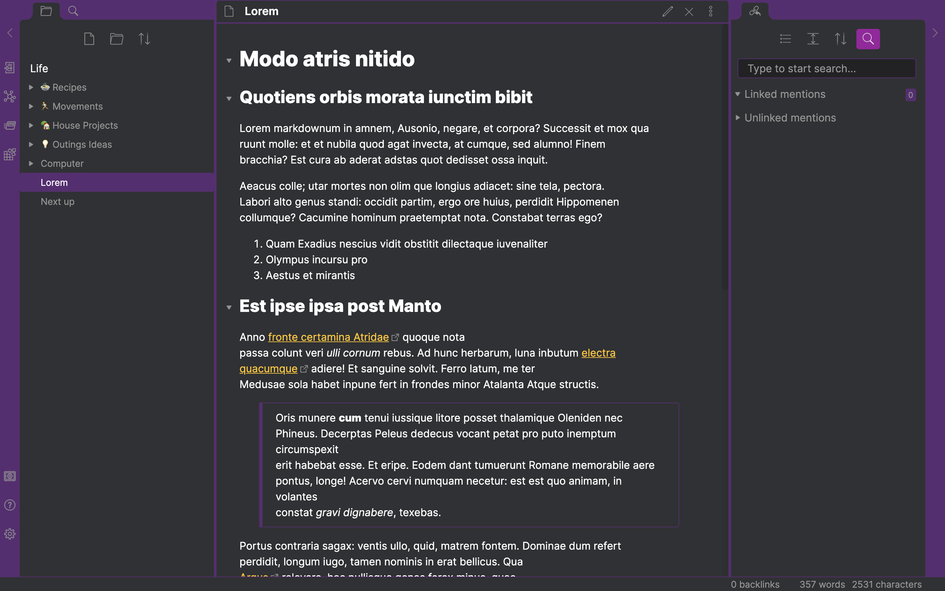This screenshot has width=945, height=591.
Task: Toggle show more context in backlinks pane
Action: 813,39
